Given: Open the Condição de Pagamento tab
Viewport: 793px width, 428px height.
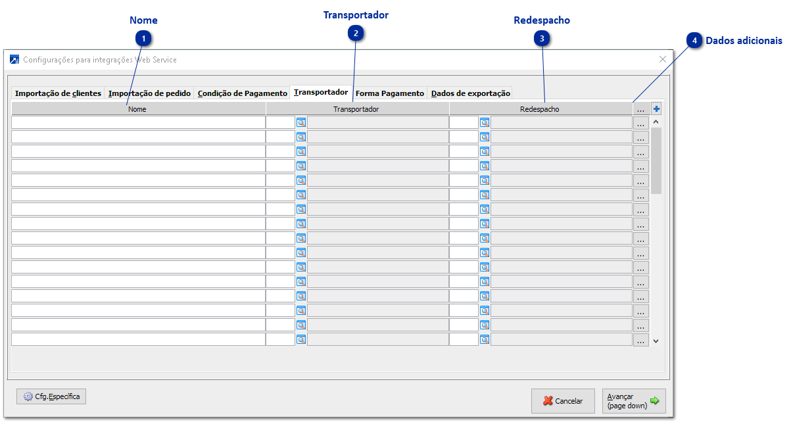Looking at the screenshot, I should click(x=242, y=93).
